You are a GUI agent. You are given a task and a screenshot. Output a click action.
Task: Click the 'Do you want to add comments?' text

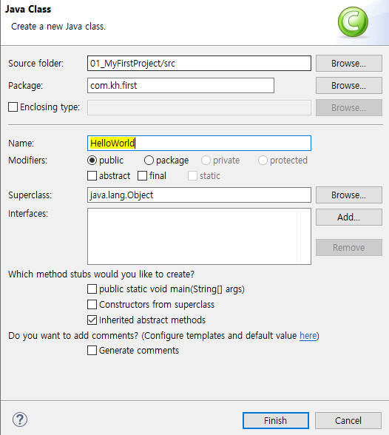pos(73,336)
